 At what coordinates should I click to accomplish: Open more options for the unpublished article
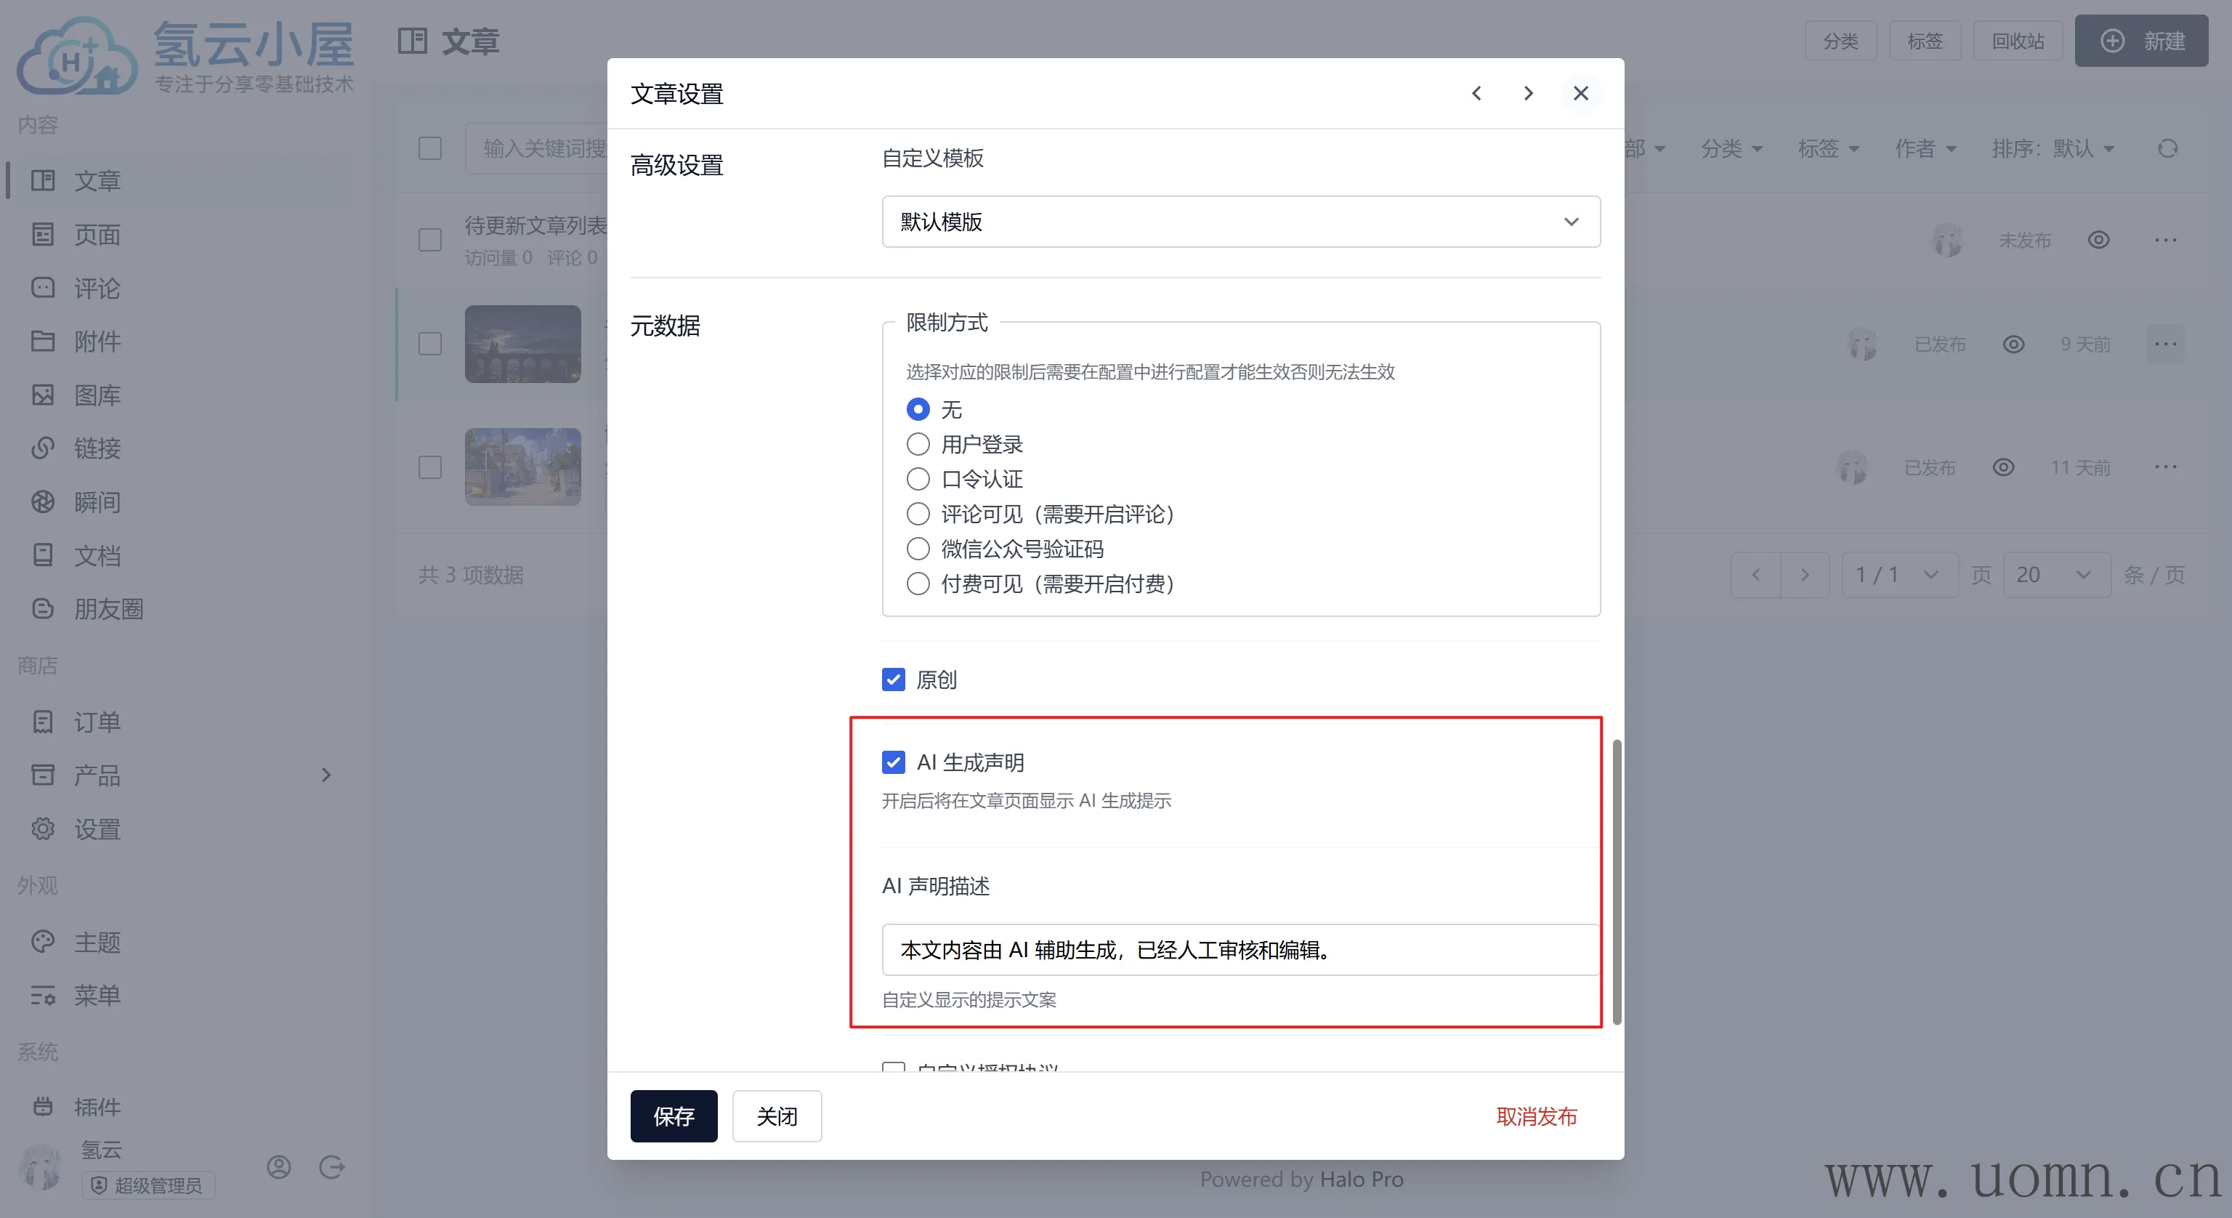coord(2165,240)
